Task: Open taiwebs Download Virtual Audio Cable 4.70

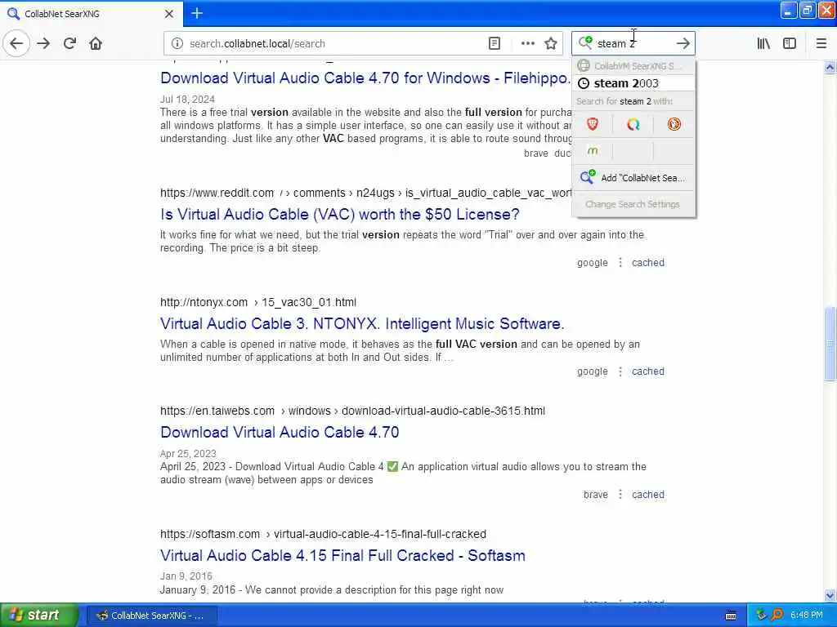Action: [280, 432]
